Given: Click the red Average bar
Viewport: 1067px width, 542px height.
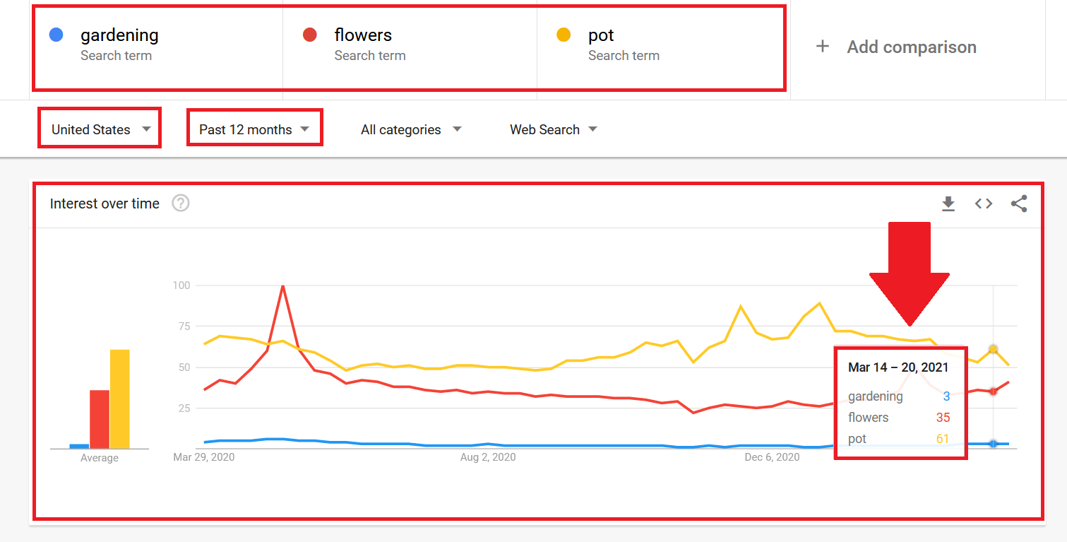Looking at the screenshot, I should (x=100, y=419).
